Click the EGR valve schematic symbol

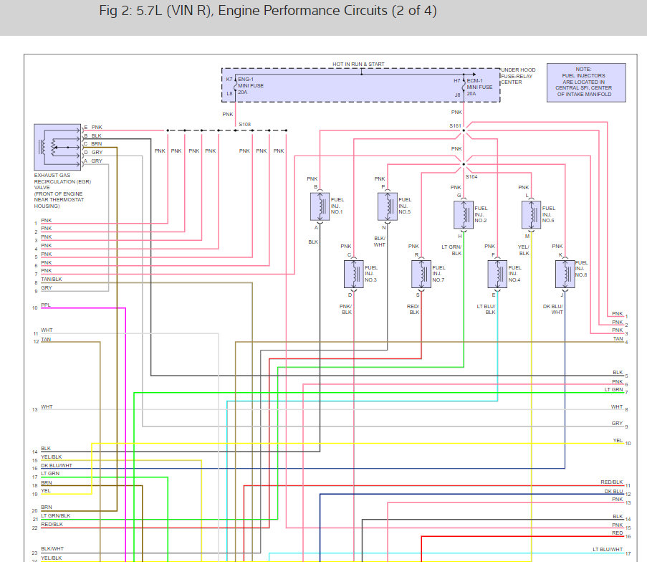[57, 147]
